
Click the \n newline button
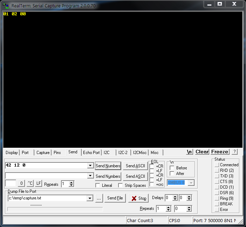[189, 152]
